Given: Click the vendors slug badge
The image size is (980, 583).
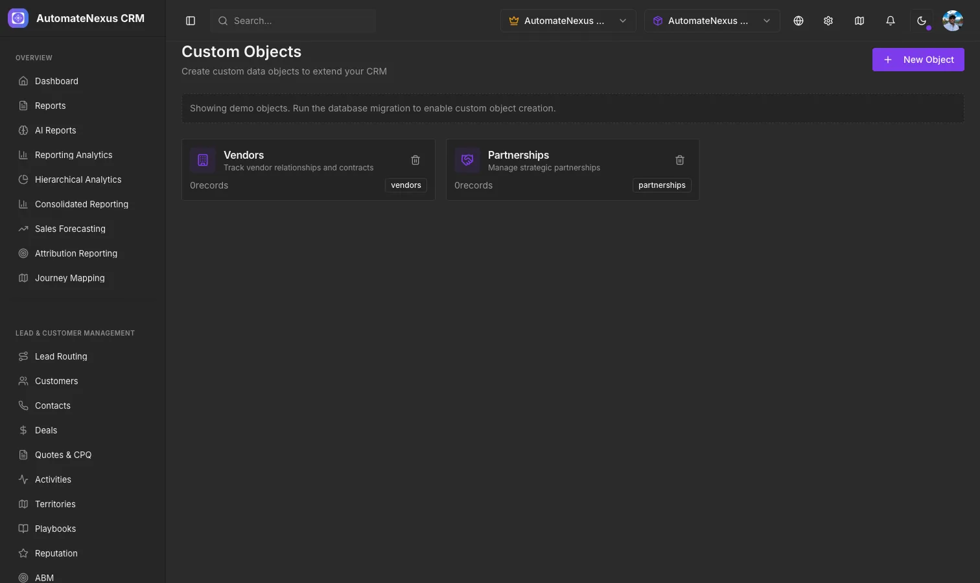Looking at the screenshot, I should [406, 185].
